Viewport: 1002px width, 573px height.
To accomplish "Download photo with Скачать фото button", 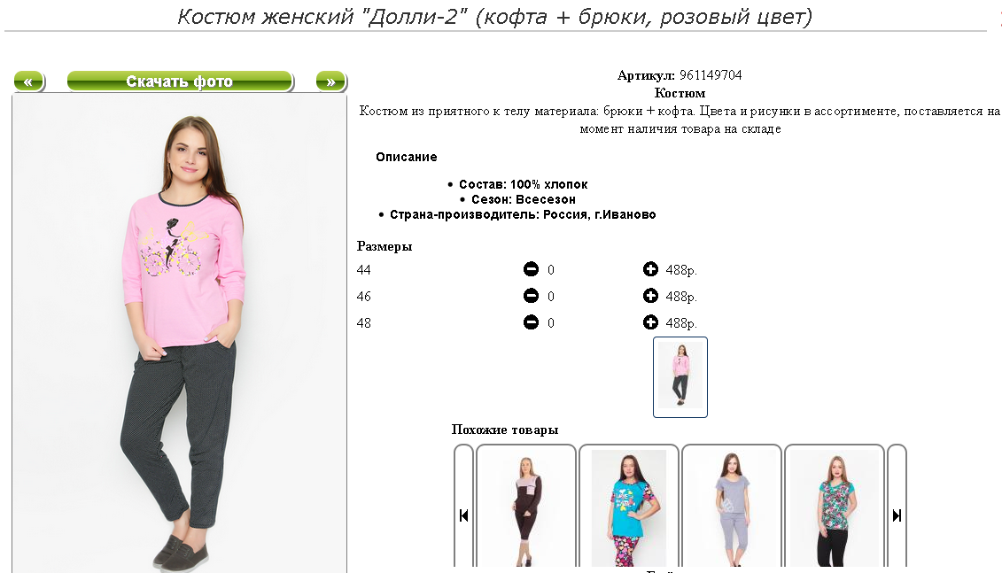I will 180,81.
